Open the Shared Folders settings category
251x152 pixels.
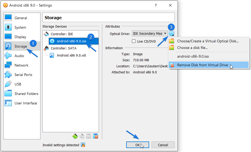click(22, 94)
